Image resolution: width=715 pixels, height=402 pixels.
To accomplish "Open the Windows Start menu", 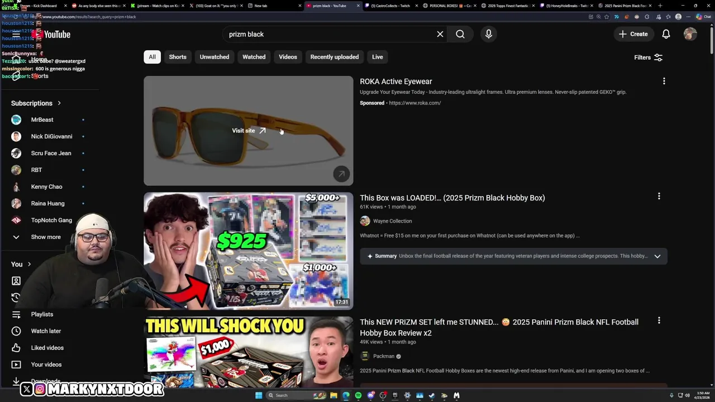I will coord(259,395).
